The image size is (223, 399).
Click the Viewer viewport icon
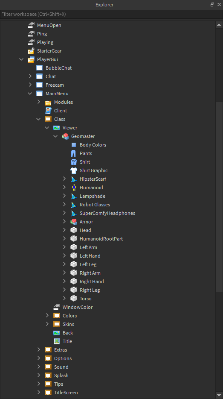pos(56,128)
